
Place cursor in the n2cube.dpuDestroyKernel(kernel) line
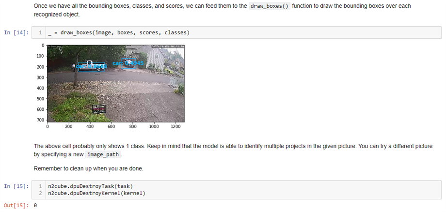click(97, 193)
